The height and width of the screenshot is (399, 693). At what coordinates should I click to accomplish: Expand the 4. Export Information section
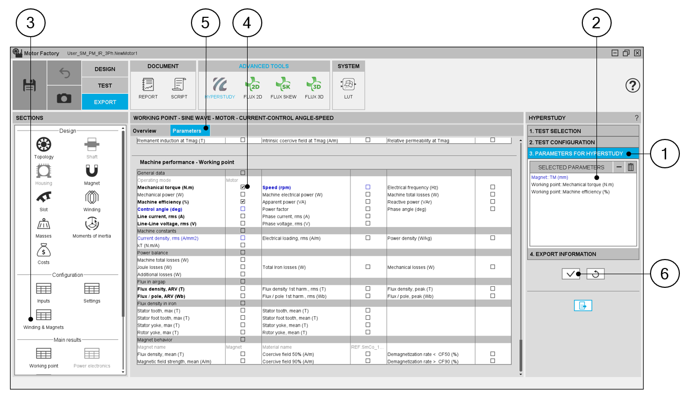click(x=583, y=254)
